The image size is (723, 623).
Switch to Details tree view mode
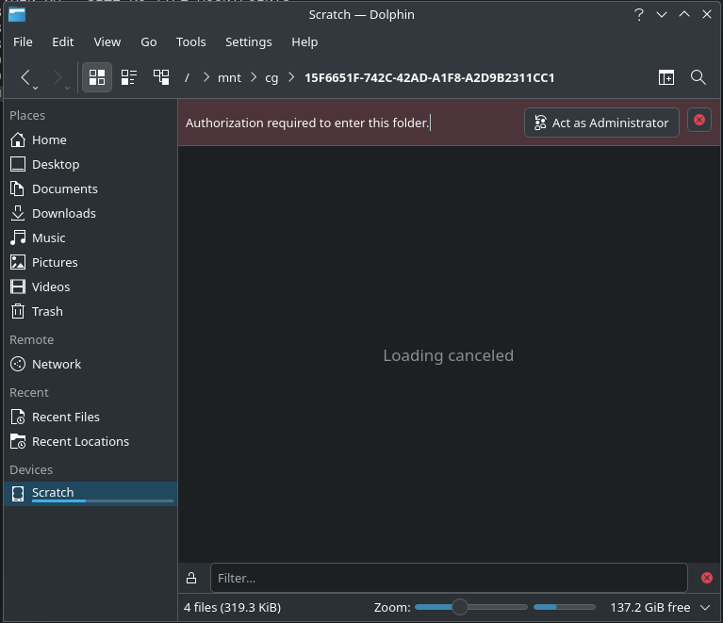161,77
